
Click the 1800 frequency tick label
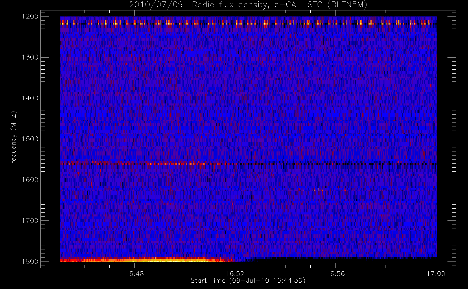pos(30,262)
